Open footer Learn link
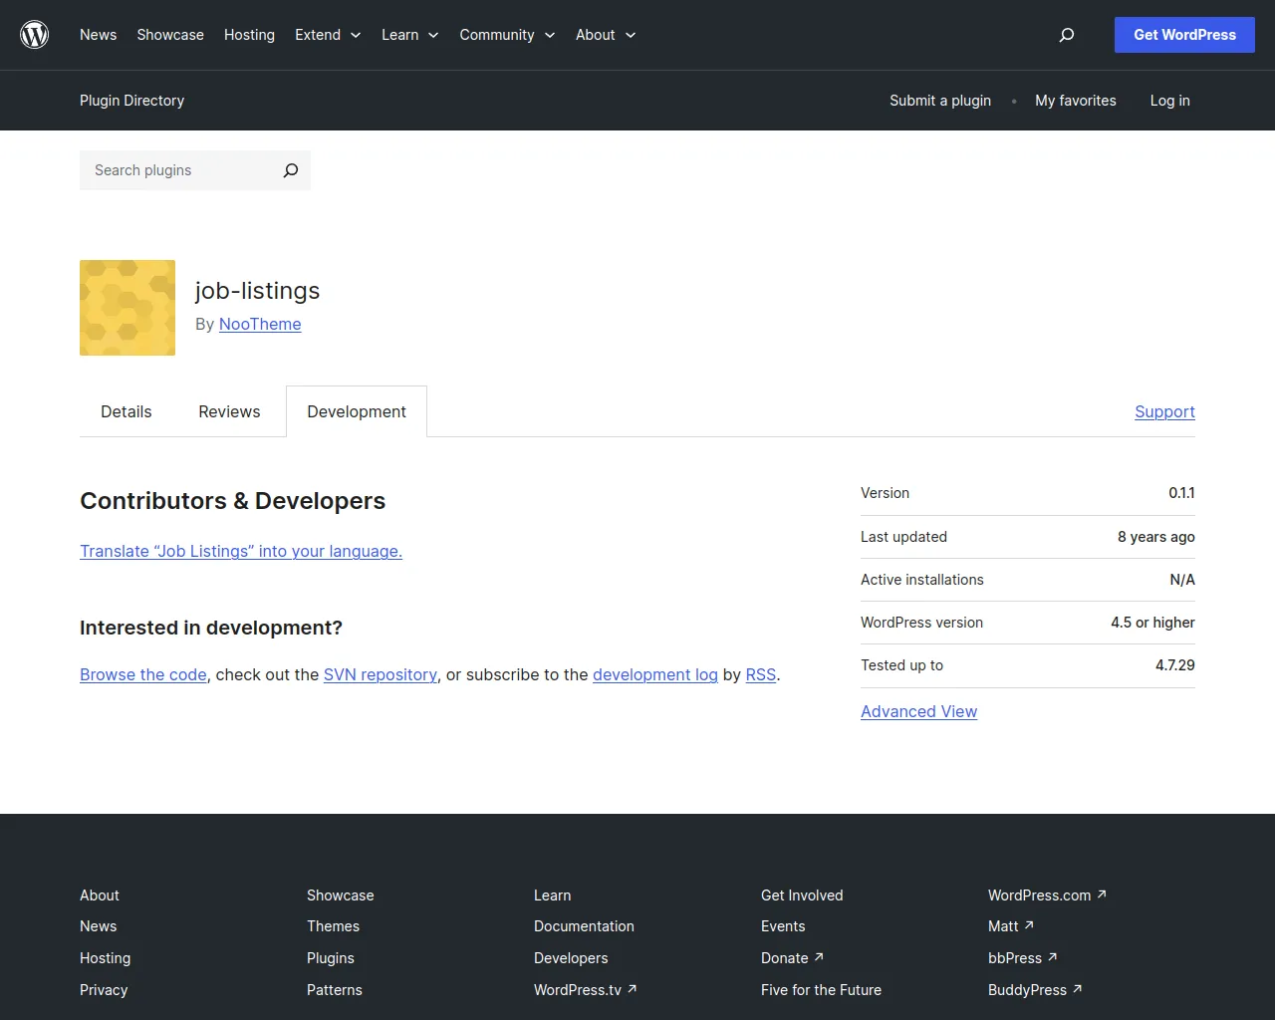 pyautogui.click(x=552, y=895)
